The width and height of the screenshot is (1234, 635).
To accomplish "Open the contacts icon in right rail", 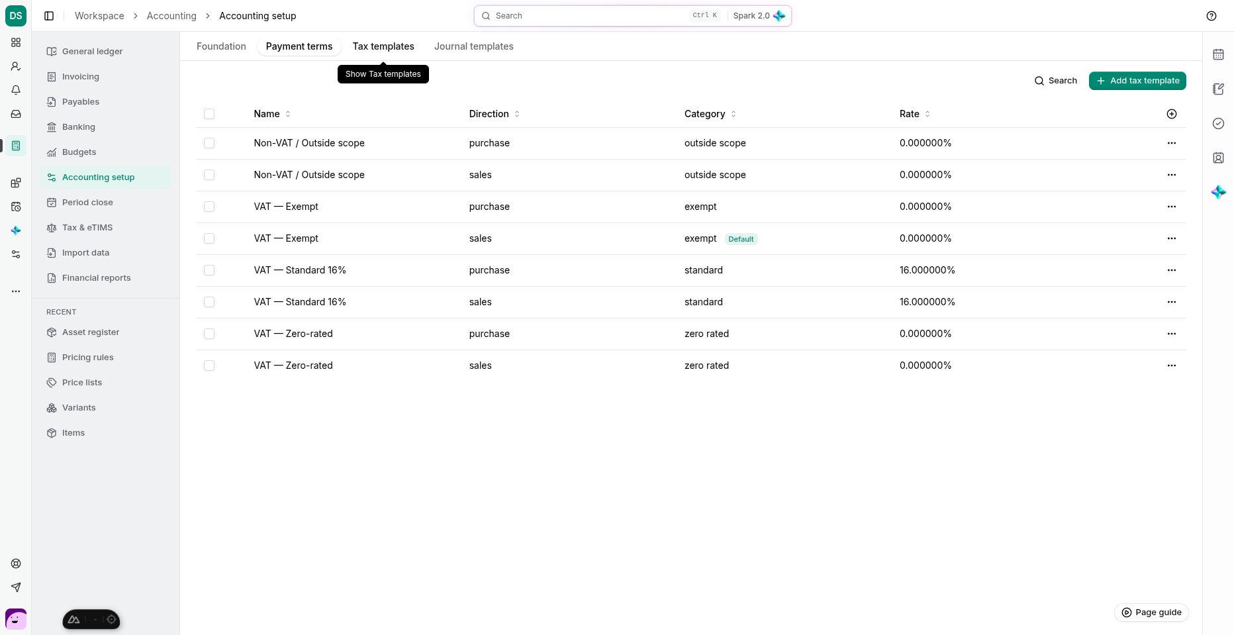I will pos(1218,158).
